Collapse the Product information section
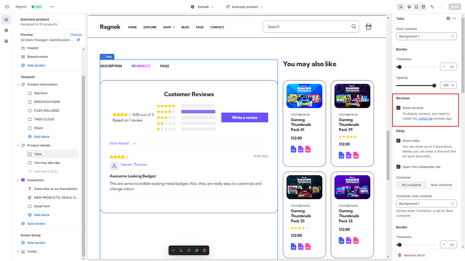Viewport: 465px width, 261px height. click(18, 85)
